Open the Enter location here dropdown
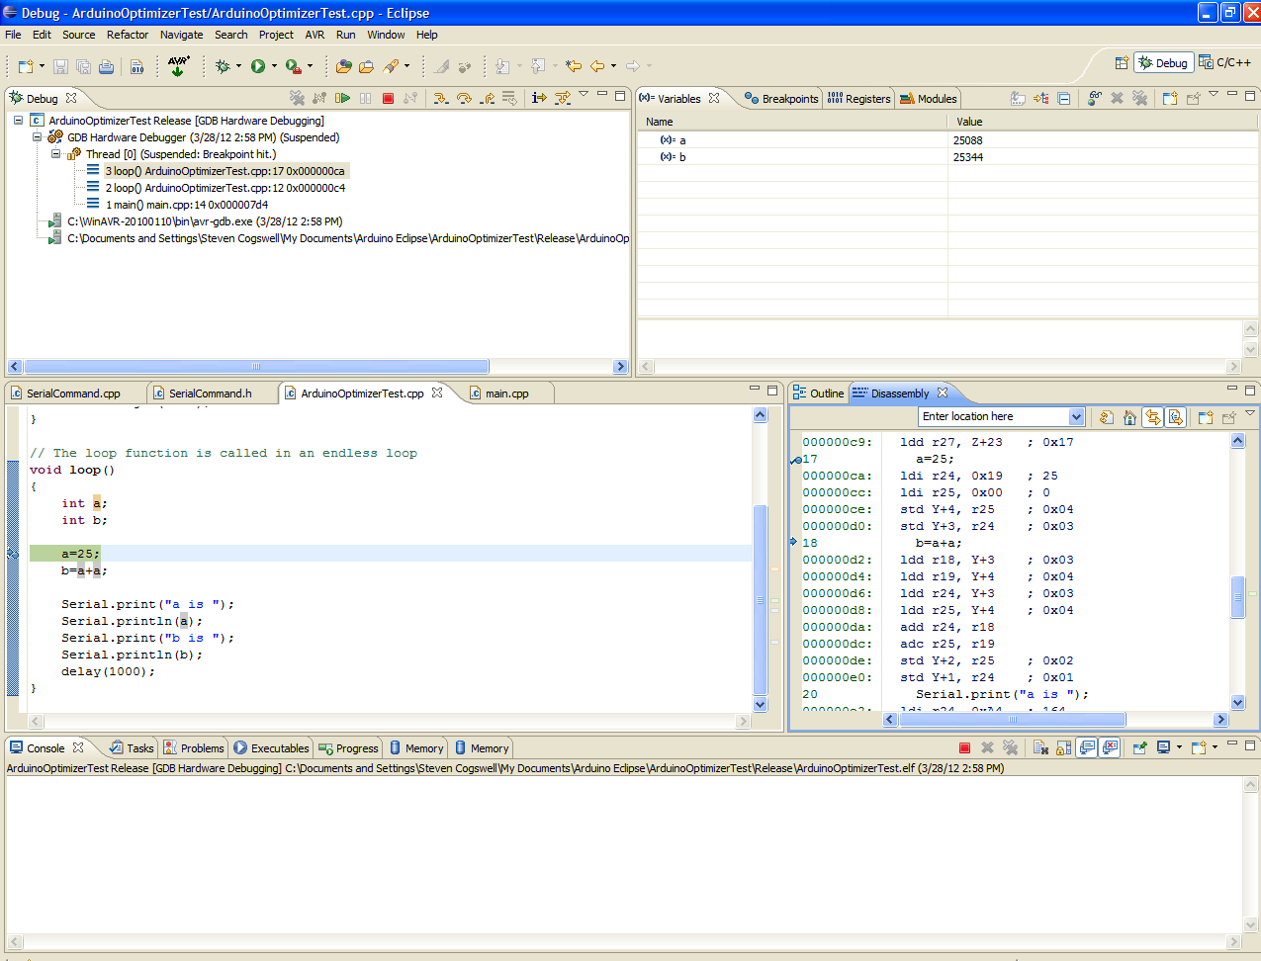1261x961 pixels. click(1076, 417)
